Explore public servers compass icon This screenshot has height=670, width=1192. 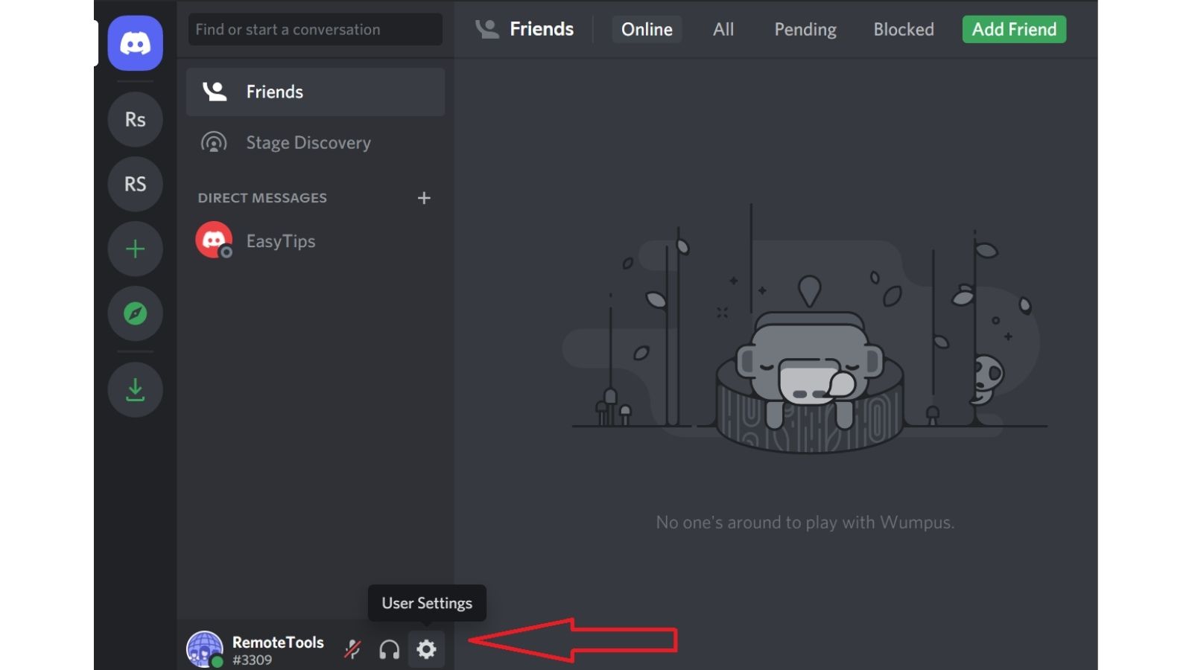click(135, 313)
